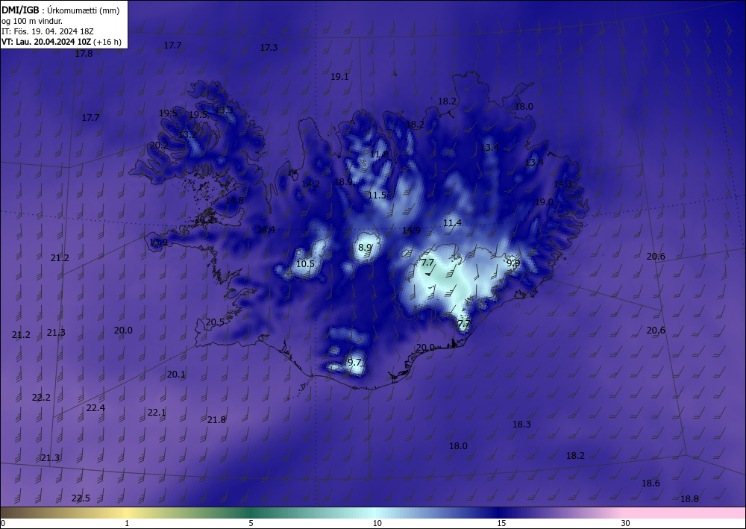Click the colour scale label 1
The width and height of the screenshot is (746, 529).
pos(127,524)
